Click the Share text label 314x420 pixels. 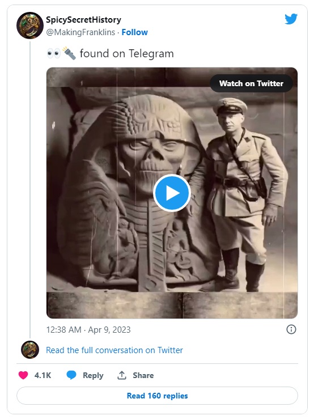coord(143,375)
